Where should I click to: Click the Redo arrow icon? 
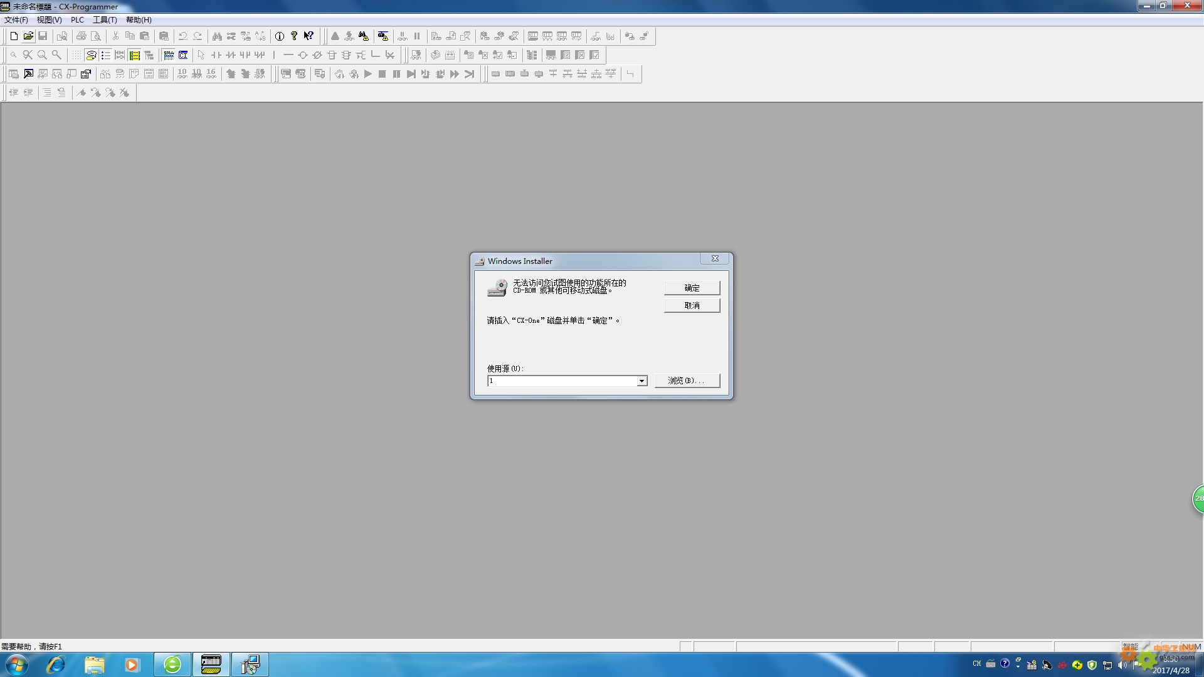click(x=198, y=36)
